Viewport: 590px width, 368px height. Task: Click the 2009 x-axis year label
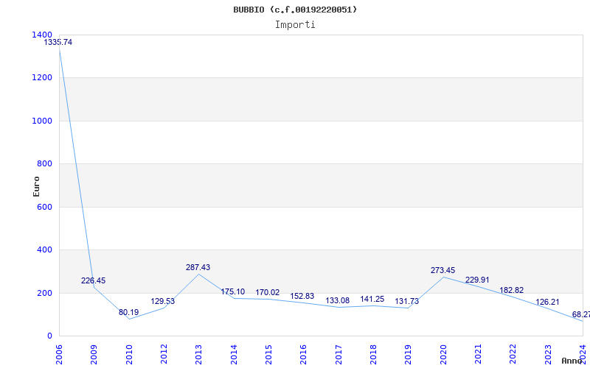94,355
